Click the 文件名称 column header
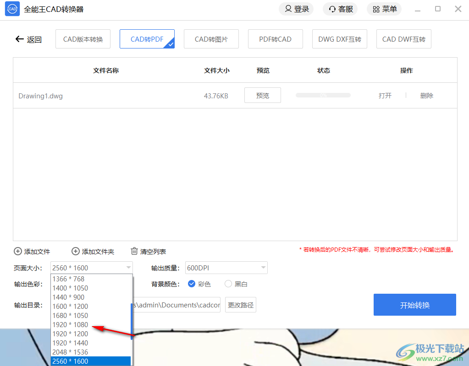This screenshot has width=469, height=366. click(x=106, y=70)
